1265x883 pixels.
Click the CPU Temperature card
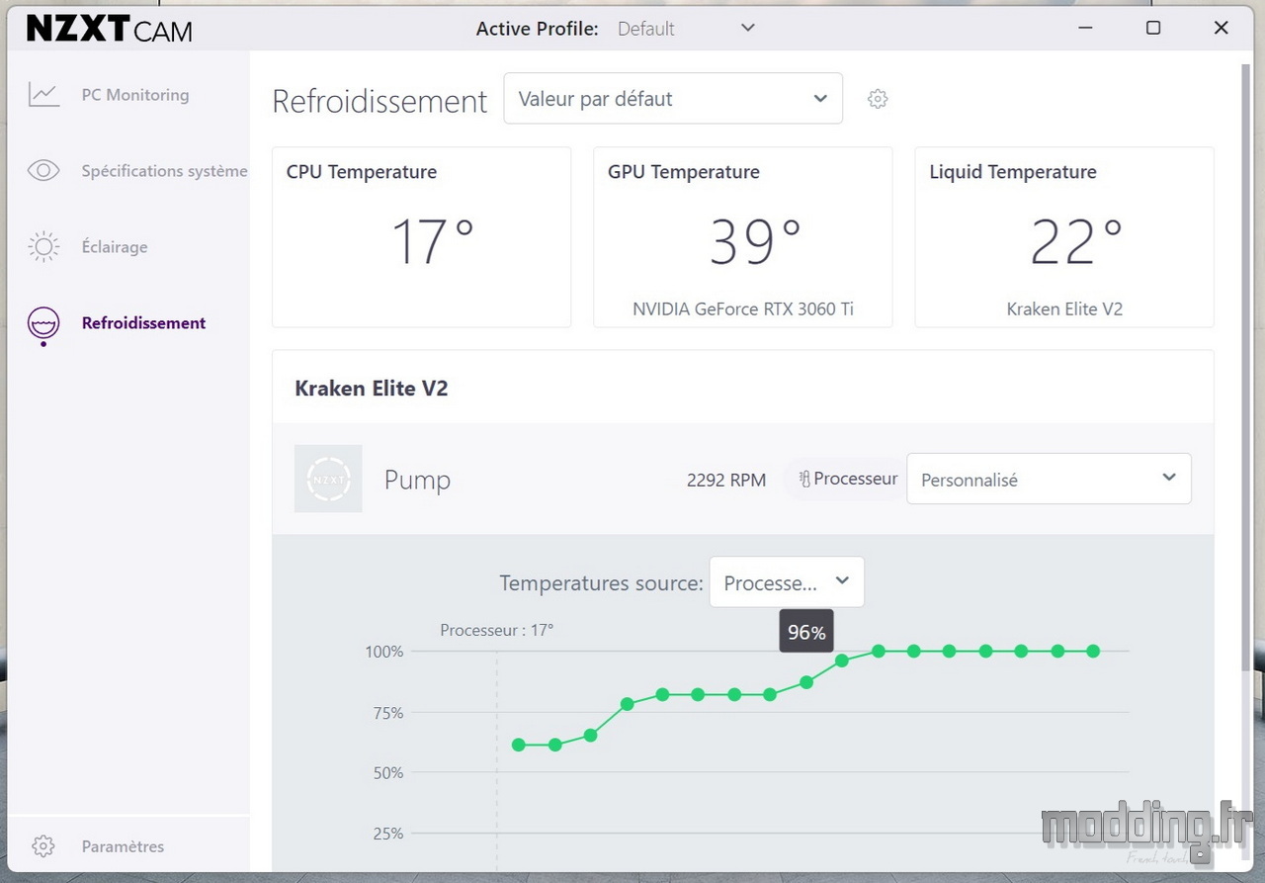[x=422, y=237]
